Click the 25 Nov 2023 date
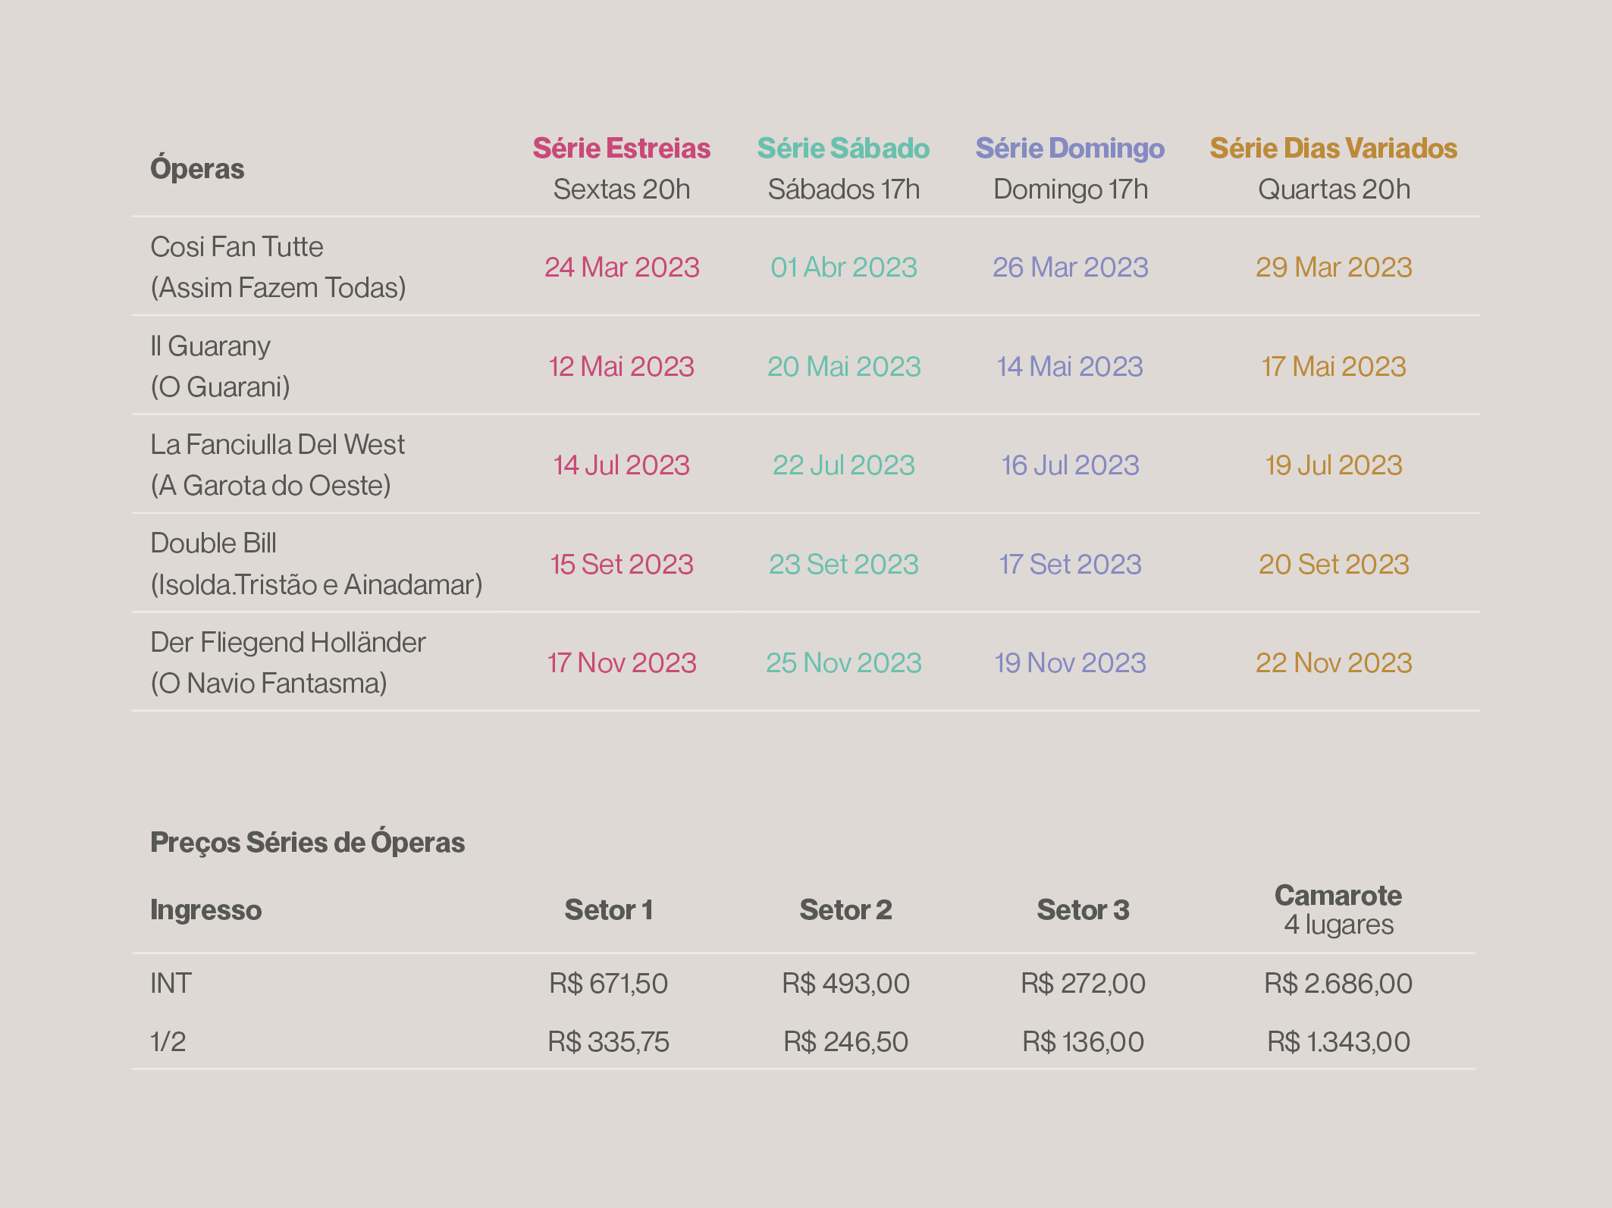Viewport: 1612px width, 1208px height. point(843,663)
